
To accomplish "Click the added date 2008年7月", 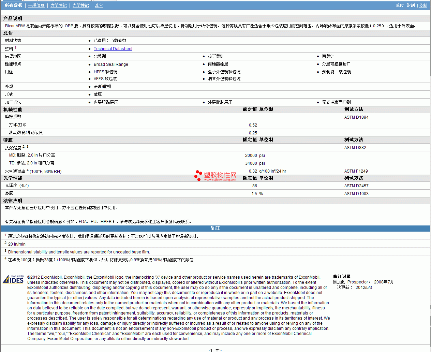I will [384, 282].
